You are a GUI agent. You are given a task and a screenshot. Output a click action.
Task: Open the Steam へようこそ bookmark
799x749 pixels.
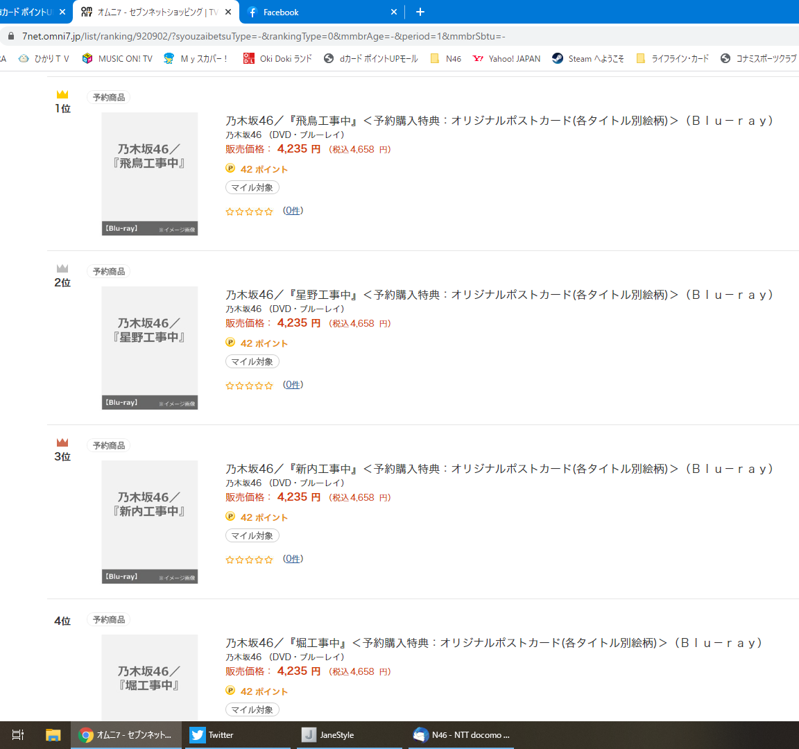588,58
